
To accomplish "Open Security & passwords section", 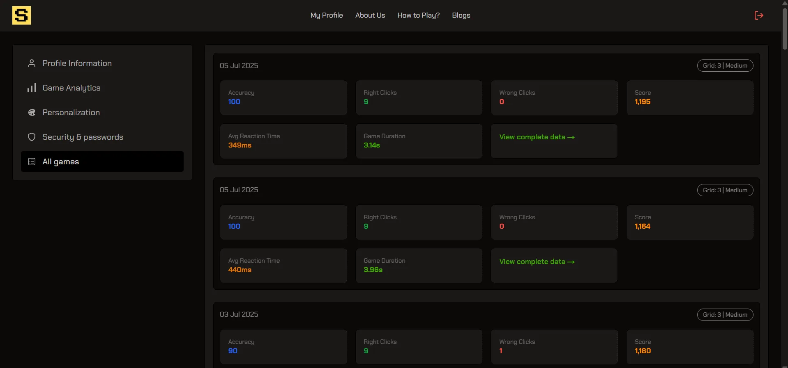I will pos(102,137).
